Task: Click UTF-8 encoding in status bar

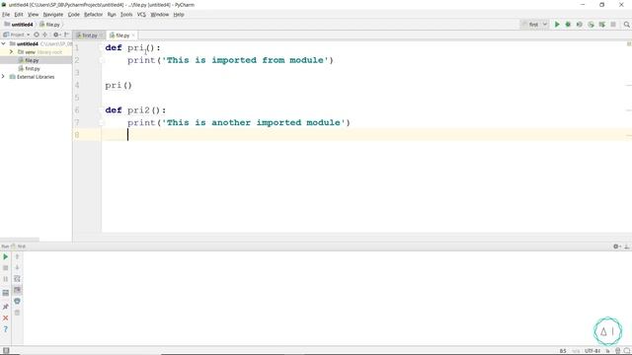Action: coord(592,351)
